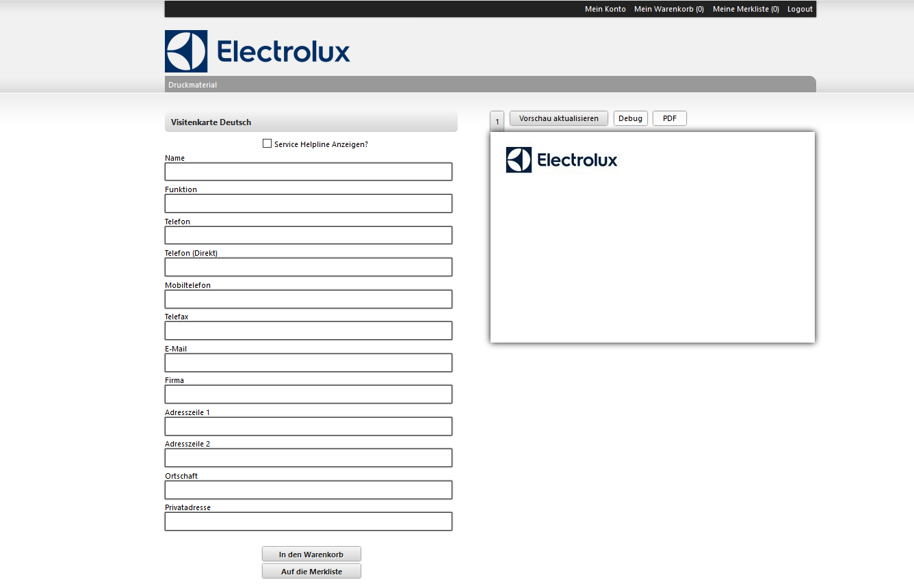Focus the Firma input field

309,394
